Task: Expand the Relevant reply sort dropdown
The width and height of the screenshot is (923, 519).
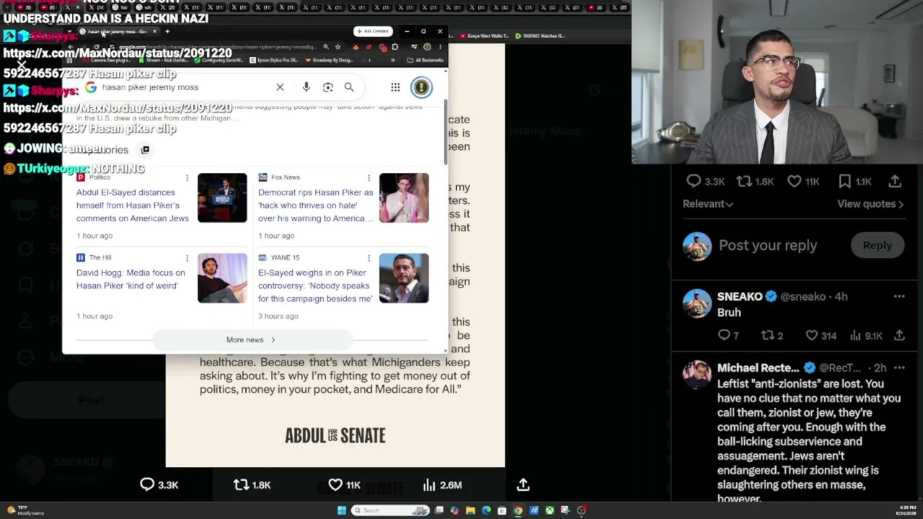Action: pyautogui.click(x=707, y=204)
